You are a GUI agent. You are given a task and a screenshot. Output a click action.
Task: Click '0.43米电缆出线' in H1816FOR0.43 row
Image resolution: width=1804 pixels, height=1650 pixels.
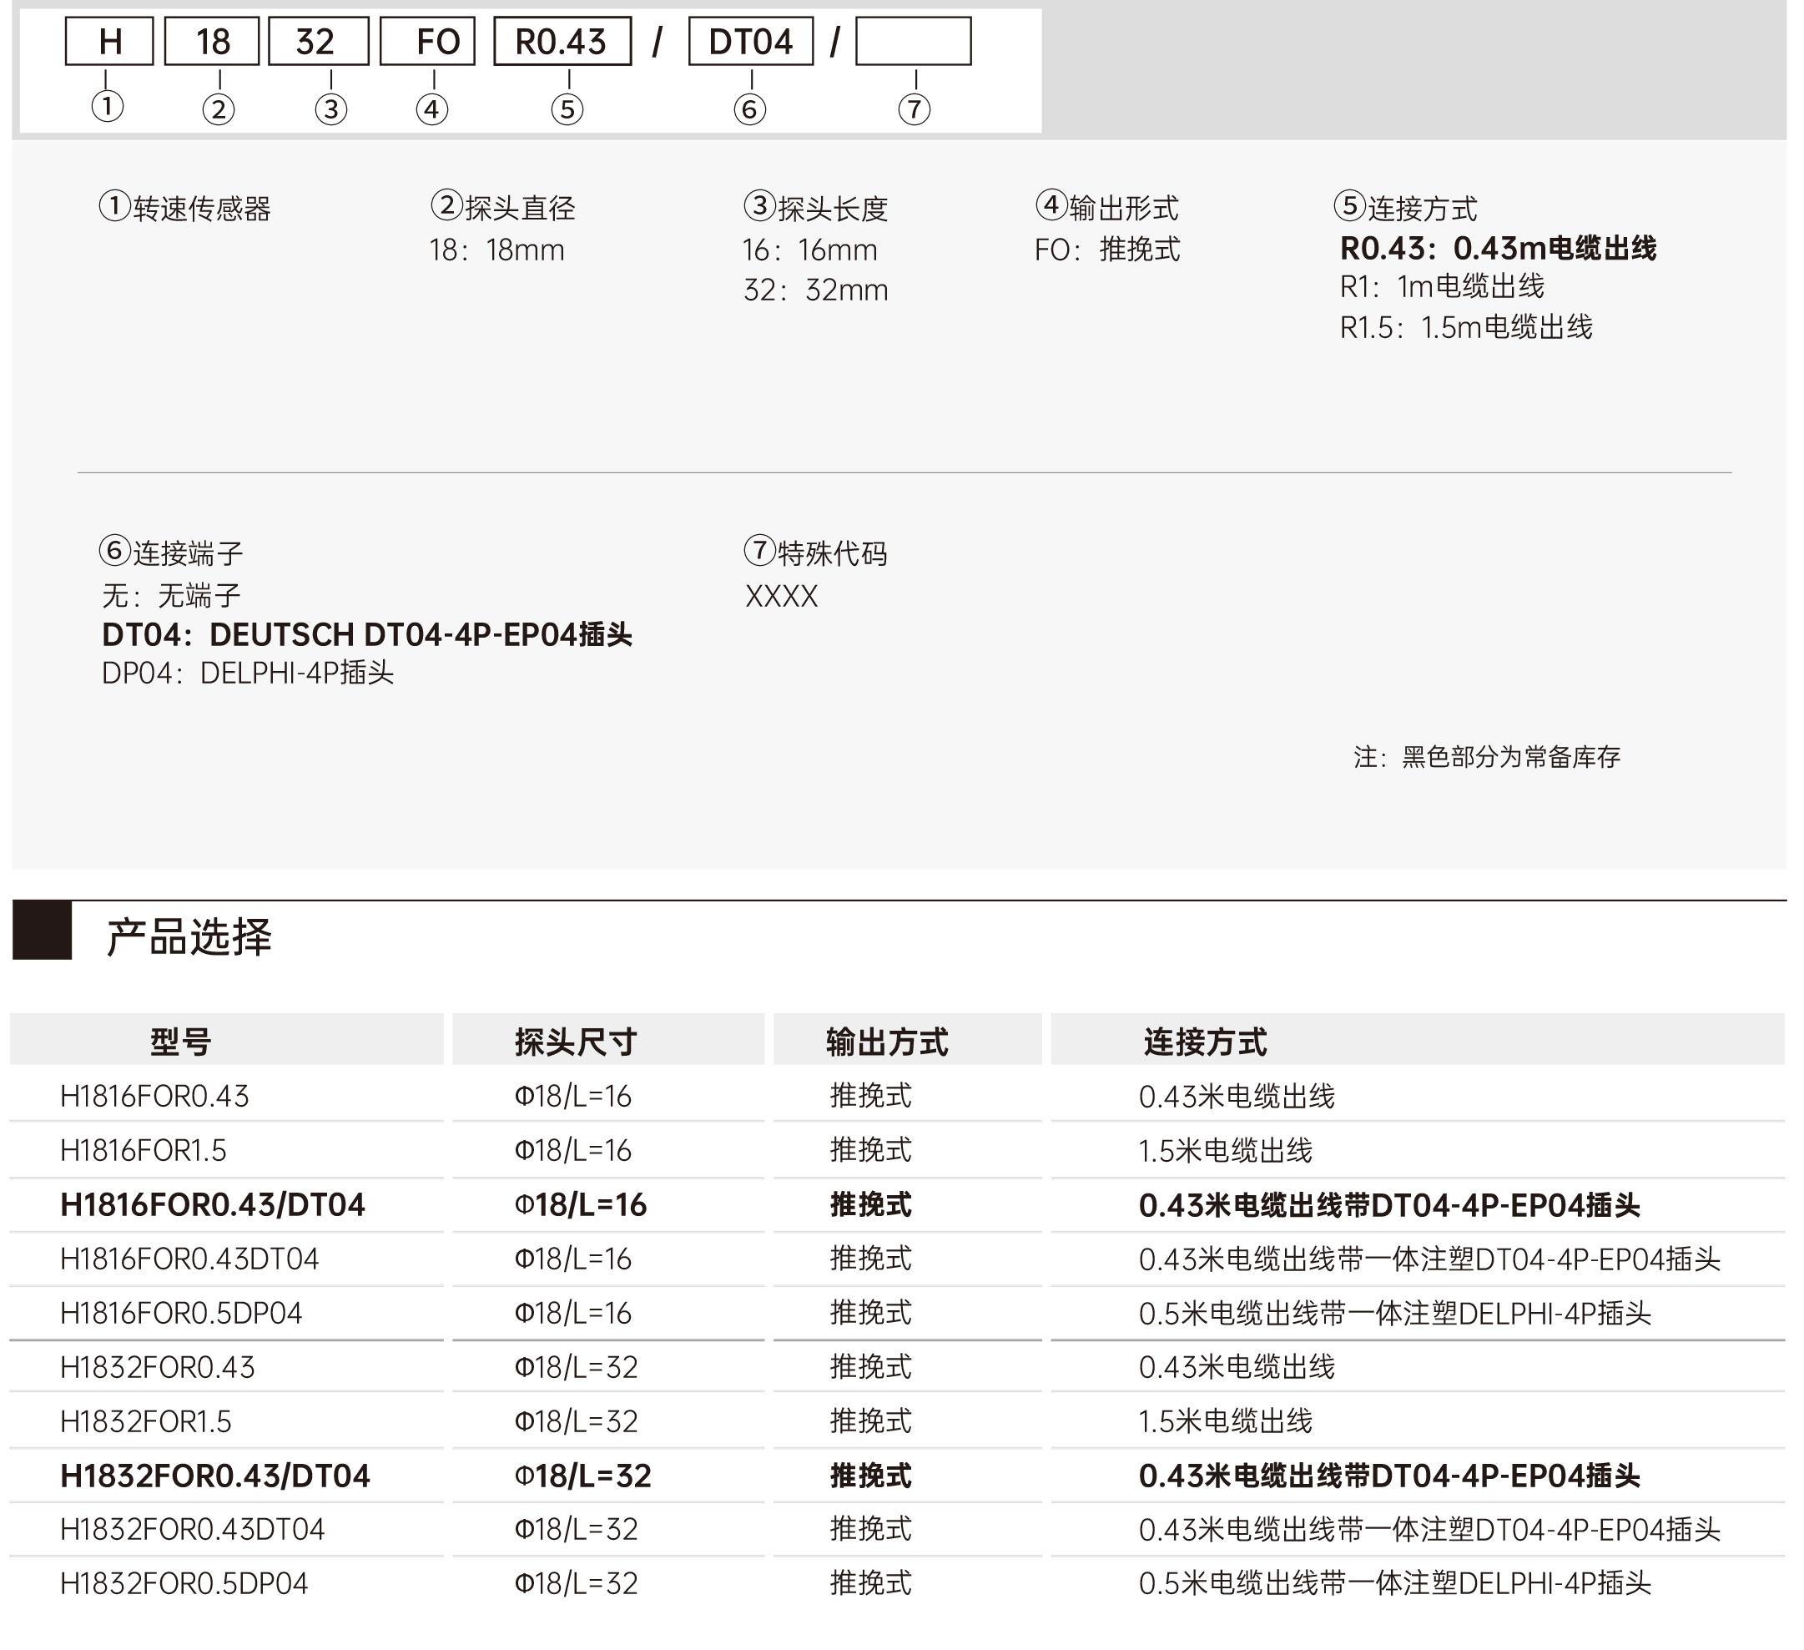[x=1237, y=1097]
